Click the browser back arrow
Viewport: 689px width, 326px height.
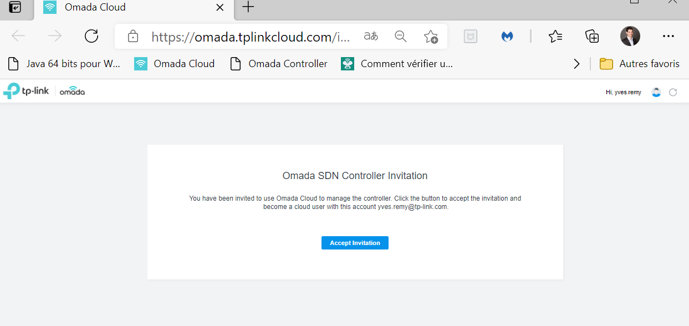tap(18, 37)
